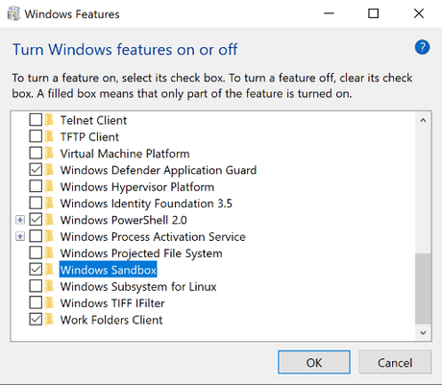Uncheck Windows Defender Application Guard

coord(36,170)
